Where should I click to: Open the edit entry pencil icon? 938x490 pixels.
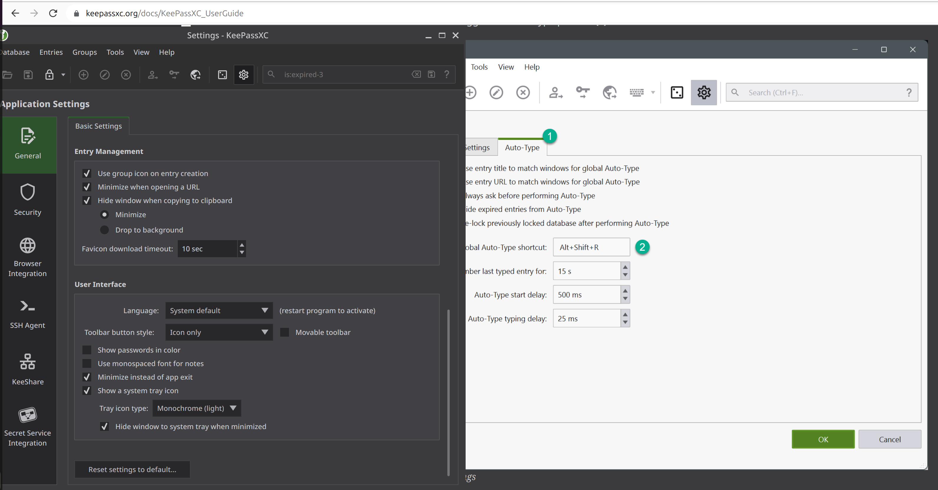click(x=496, y=92)
